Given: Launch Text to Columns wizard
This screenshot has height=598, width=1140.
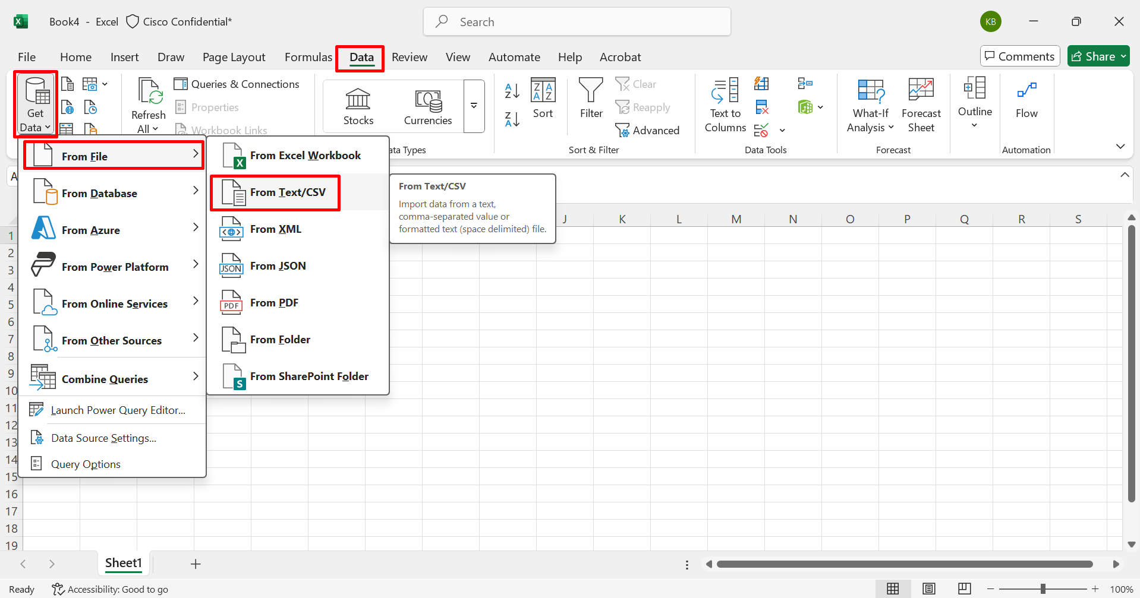Looking at the screenshot, I should [x=725, y=105].
